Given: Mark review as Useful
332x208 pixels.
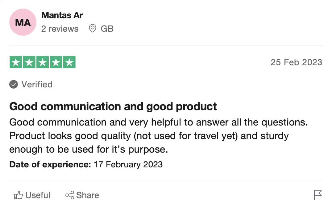Looking at the screenshot, I should [32, 195].
